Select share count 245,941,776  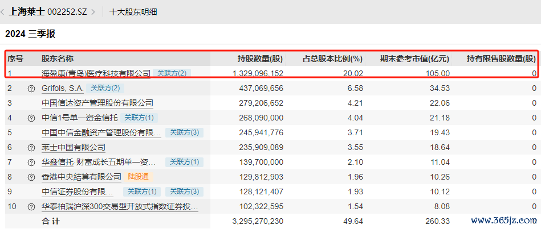pos(261,132)
